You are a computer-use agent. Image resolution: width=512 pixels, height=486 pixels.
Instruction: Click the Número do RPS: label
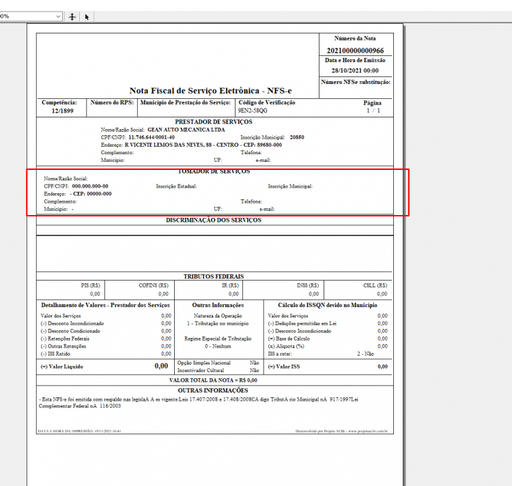pyautogui.click(x=112, y=102)
